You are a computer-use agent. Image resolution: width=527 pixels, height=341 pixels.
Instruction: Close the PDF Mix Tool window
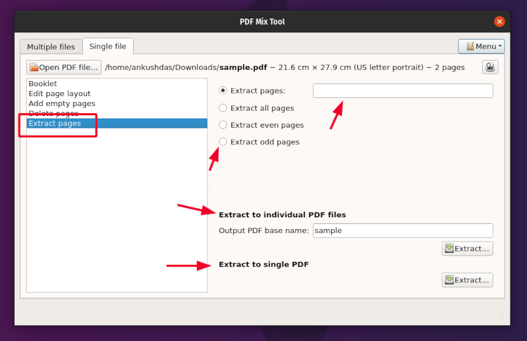499,22
